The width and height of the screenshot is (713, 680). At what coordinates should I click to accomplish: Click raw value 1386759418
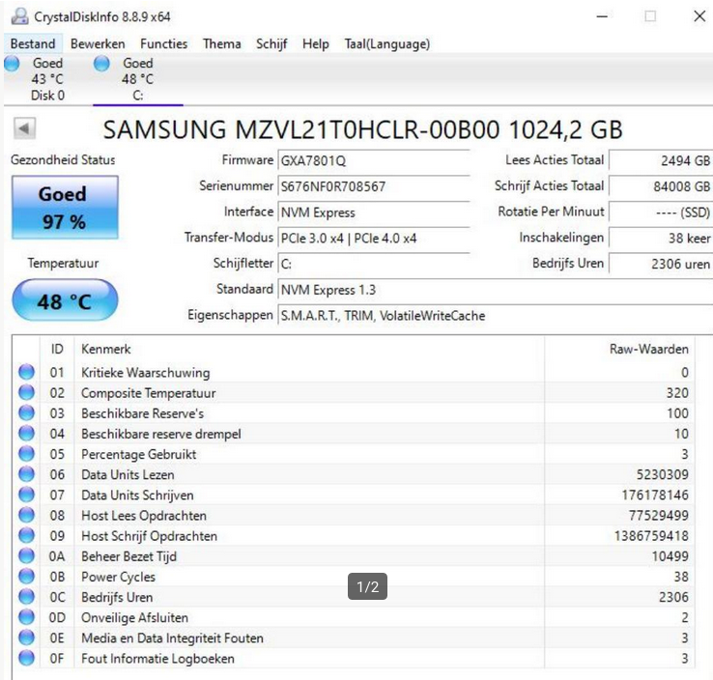pyautogui.click(x=651, y=536)
